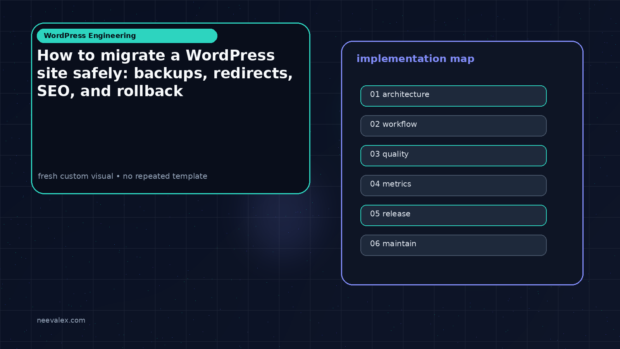Open the 03 quality step
The image size is (620, 349).
[x=453, y=155]
